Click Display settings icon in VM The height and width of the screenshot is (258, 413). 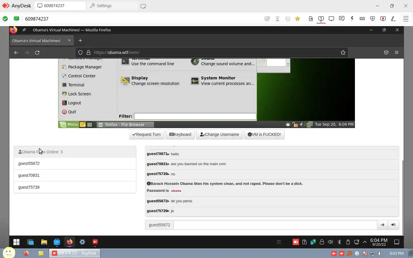[125, 80]
